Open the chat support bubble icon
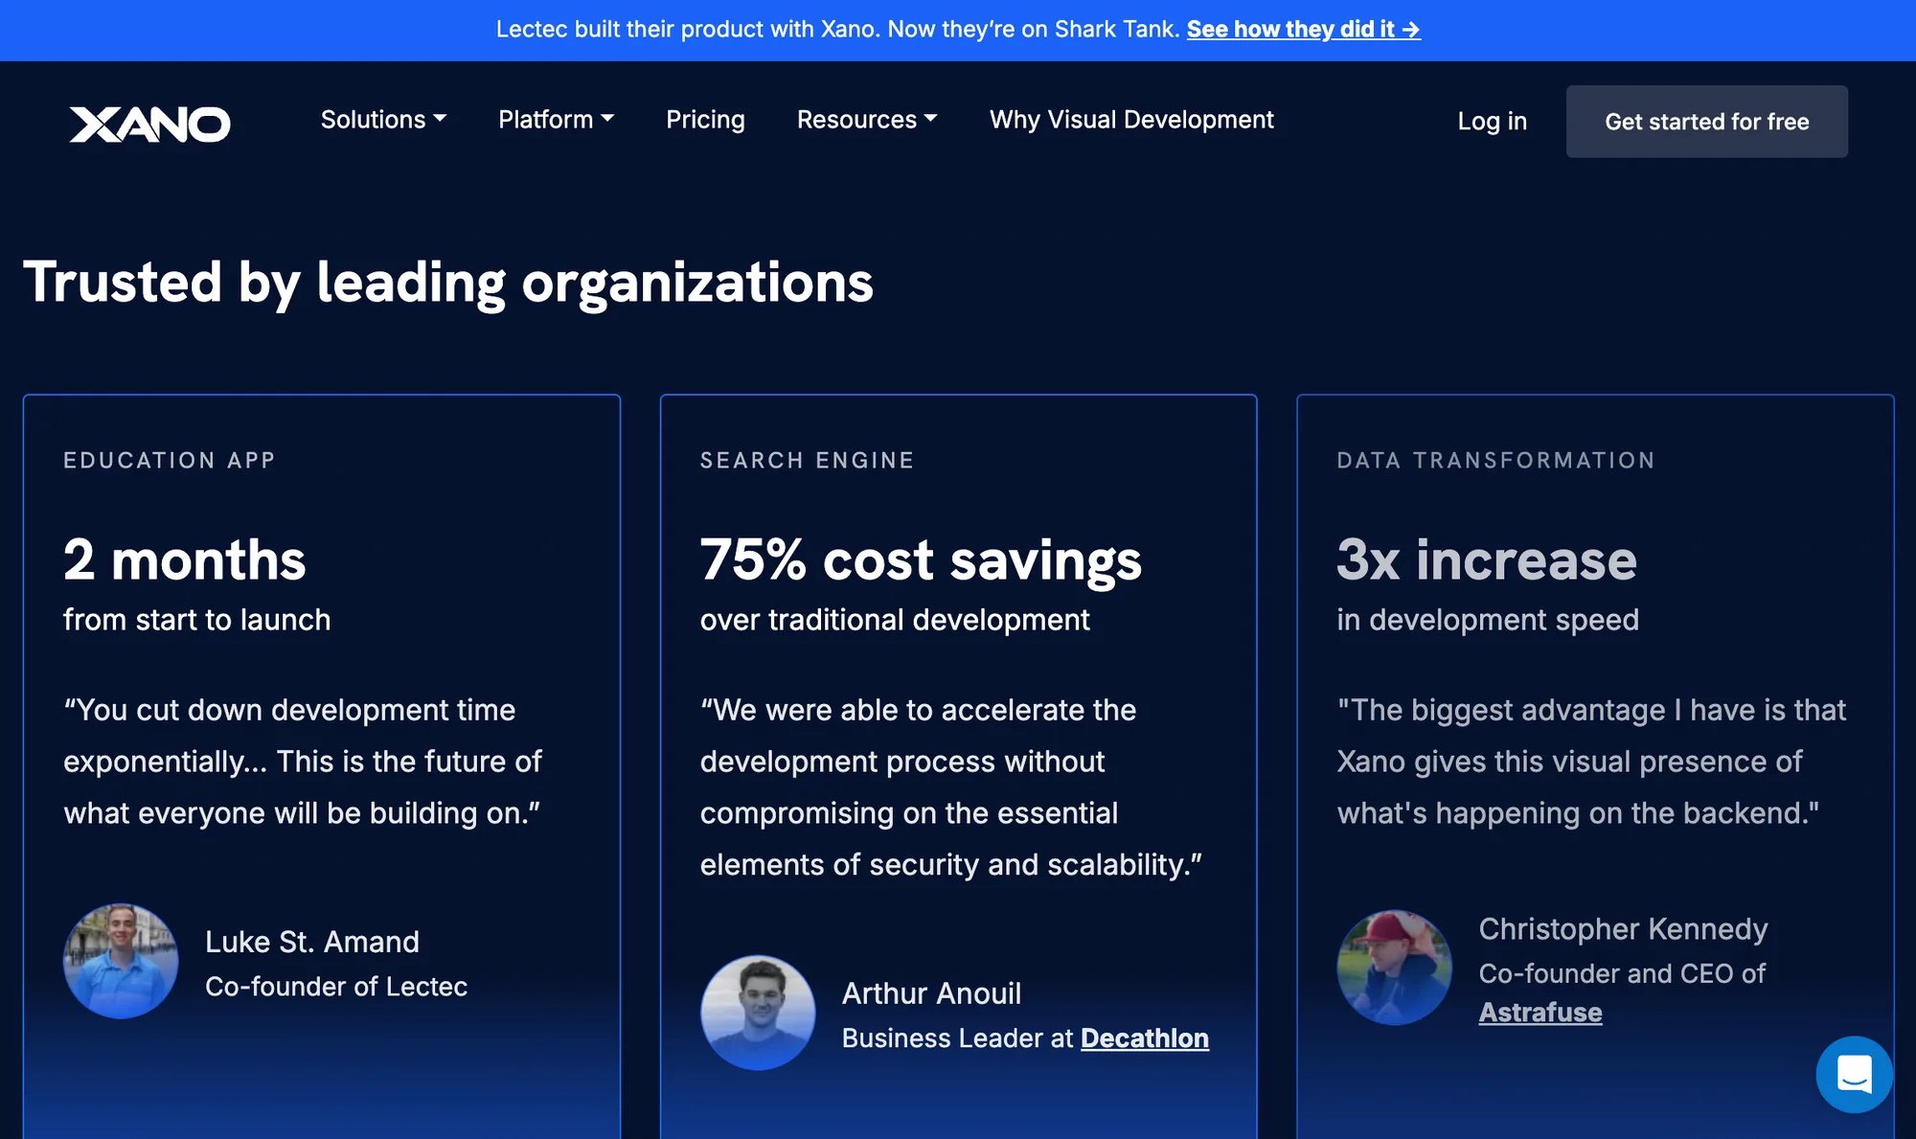 pos(1854,1074)
